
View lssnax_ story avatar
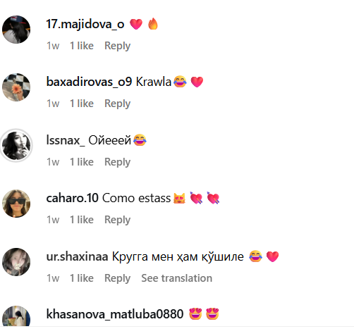16,146
